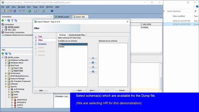Click the Roles folder icon in Security
Viewport: 199px width, 112px height.
click(x=12, y=95)
